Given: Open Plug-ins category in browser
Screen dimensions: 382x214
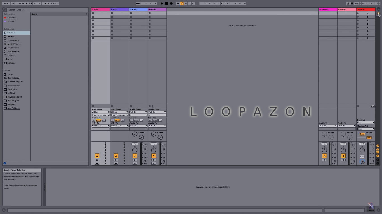Looking at the screenshot, I should point(16,55).
